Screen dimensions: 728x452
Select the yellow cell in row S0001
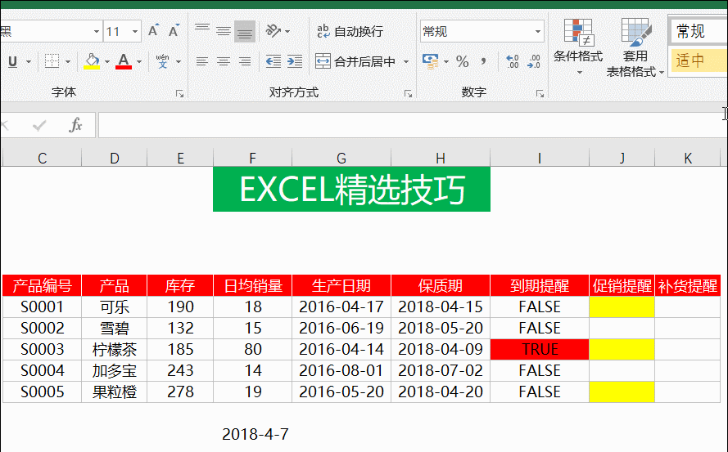pyautogui.click(x=622, y=307)
